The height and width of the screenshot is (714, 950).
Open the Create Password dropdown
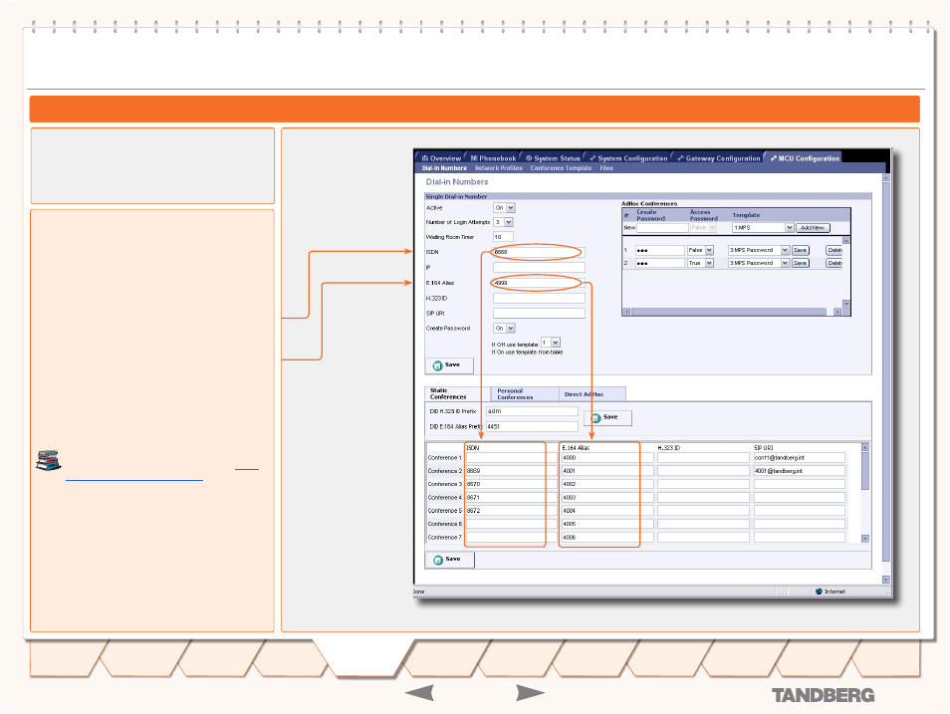point(504,329)
